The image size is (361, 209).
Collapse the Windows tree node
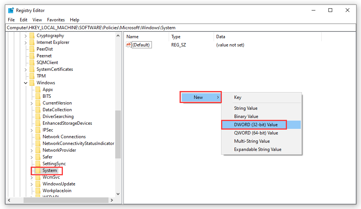(x=25, y=83)
